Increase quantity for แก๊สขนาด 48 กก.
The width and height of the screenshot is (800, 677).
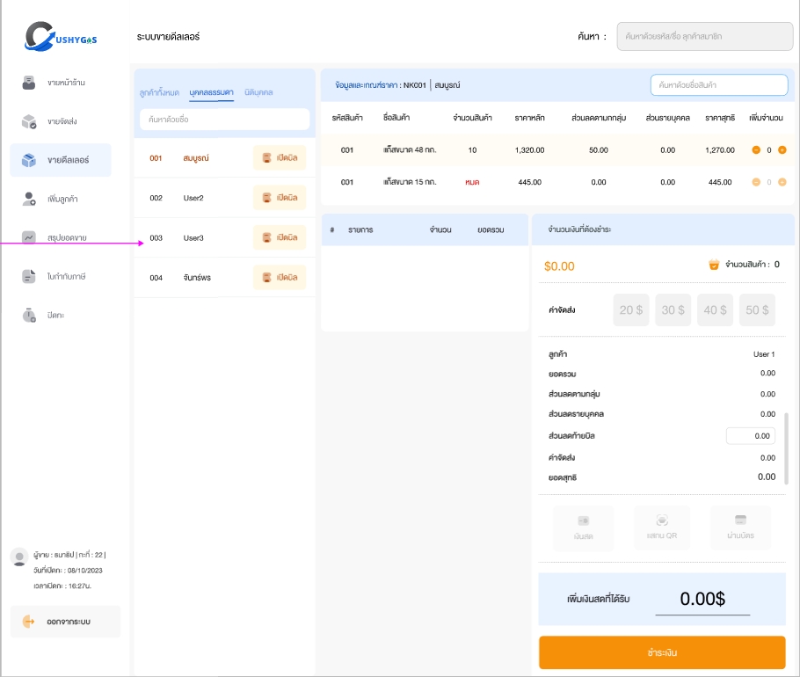pyautogui.click(x=782, y=150)
